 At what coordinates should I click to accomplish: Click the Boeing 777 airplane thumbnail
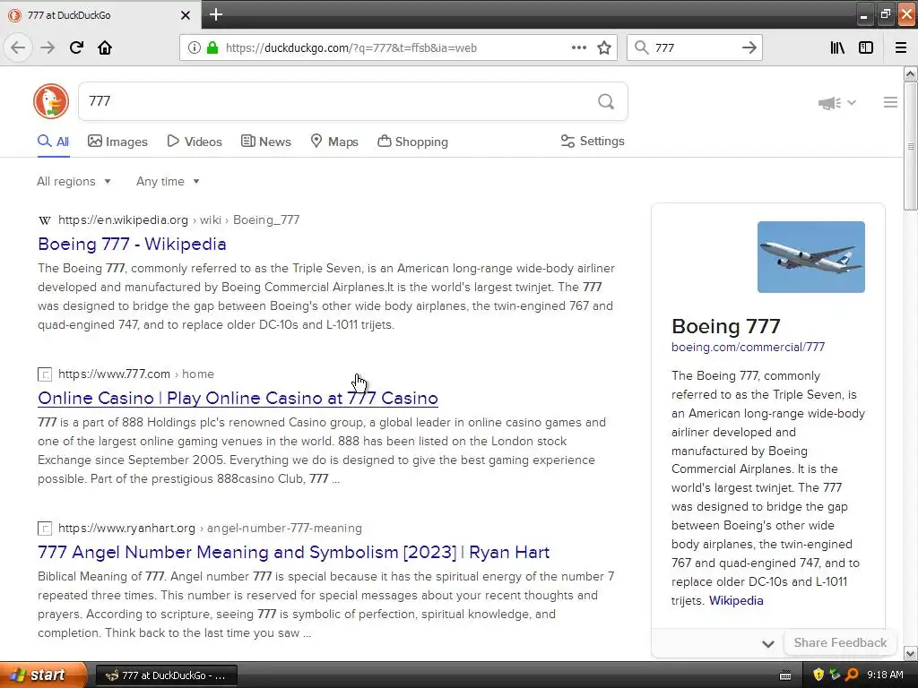810,257
